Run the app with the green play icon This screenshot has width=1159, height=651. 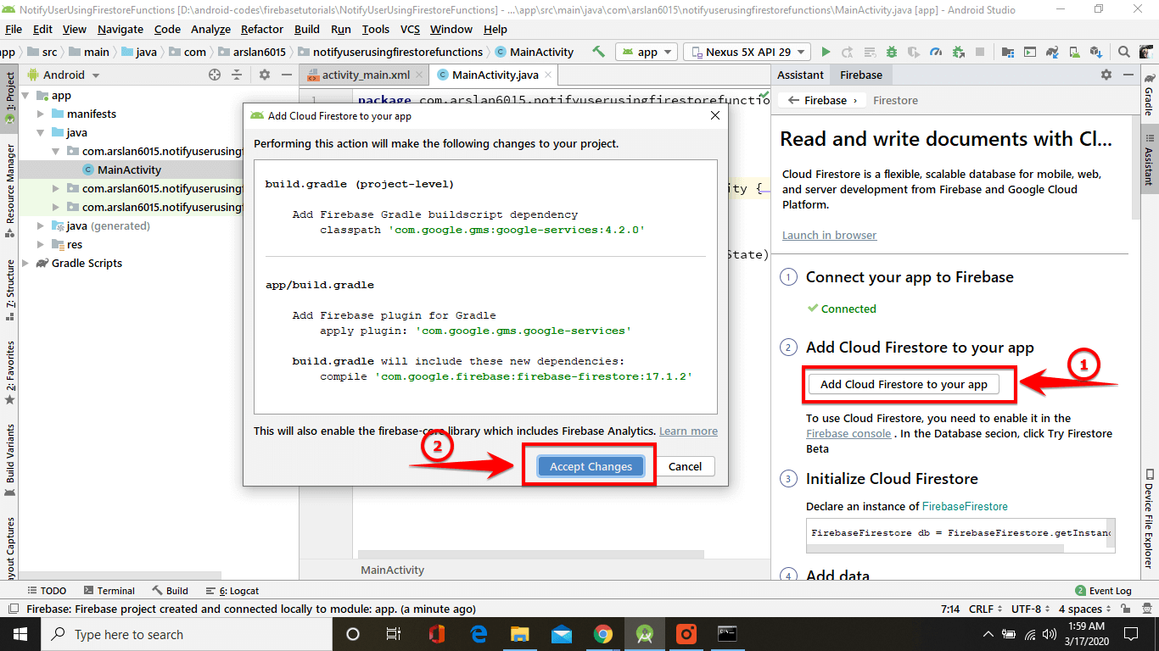tap(826, 52)
